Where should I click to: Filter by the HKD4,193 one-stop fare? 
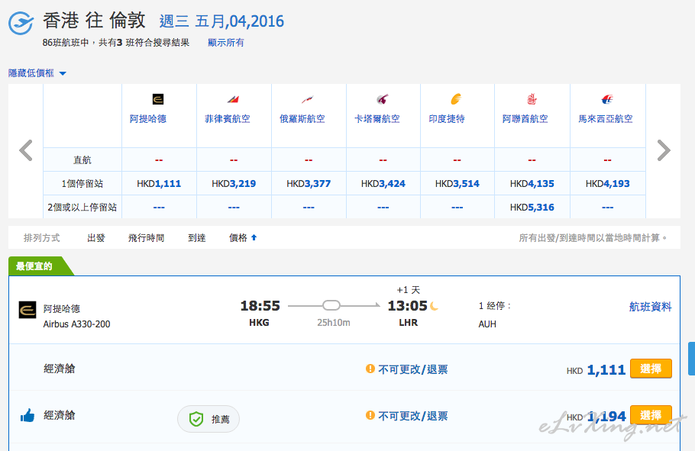pyautogui.click(x=607, y=183)
